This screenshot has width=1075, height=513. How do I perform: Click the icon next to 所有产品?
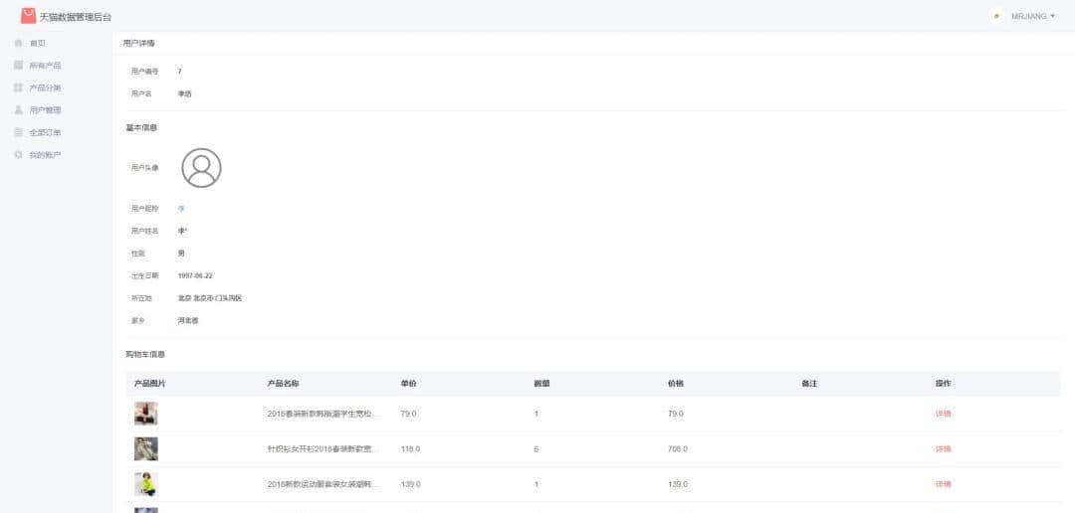[x=18, y=66]
